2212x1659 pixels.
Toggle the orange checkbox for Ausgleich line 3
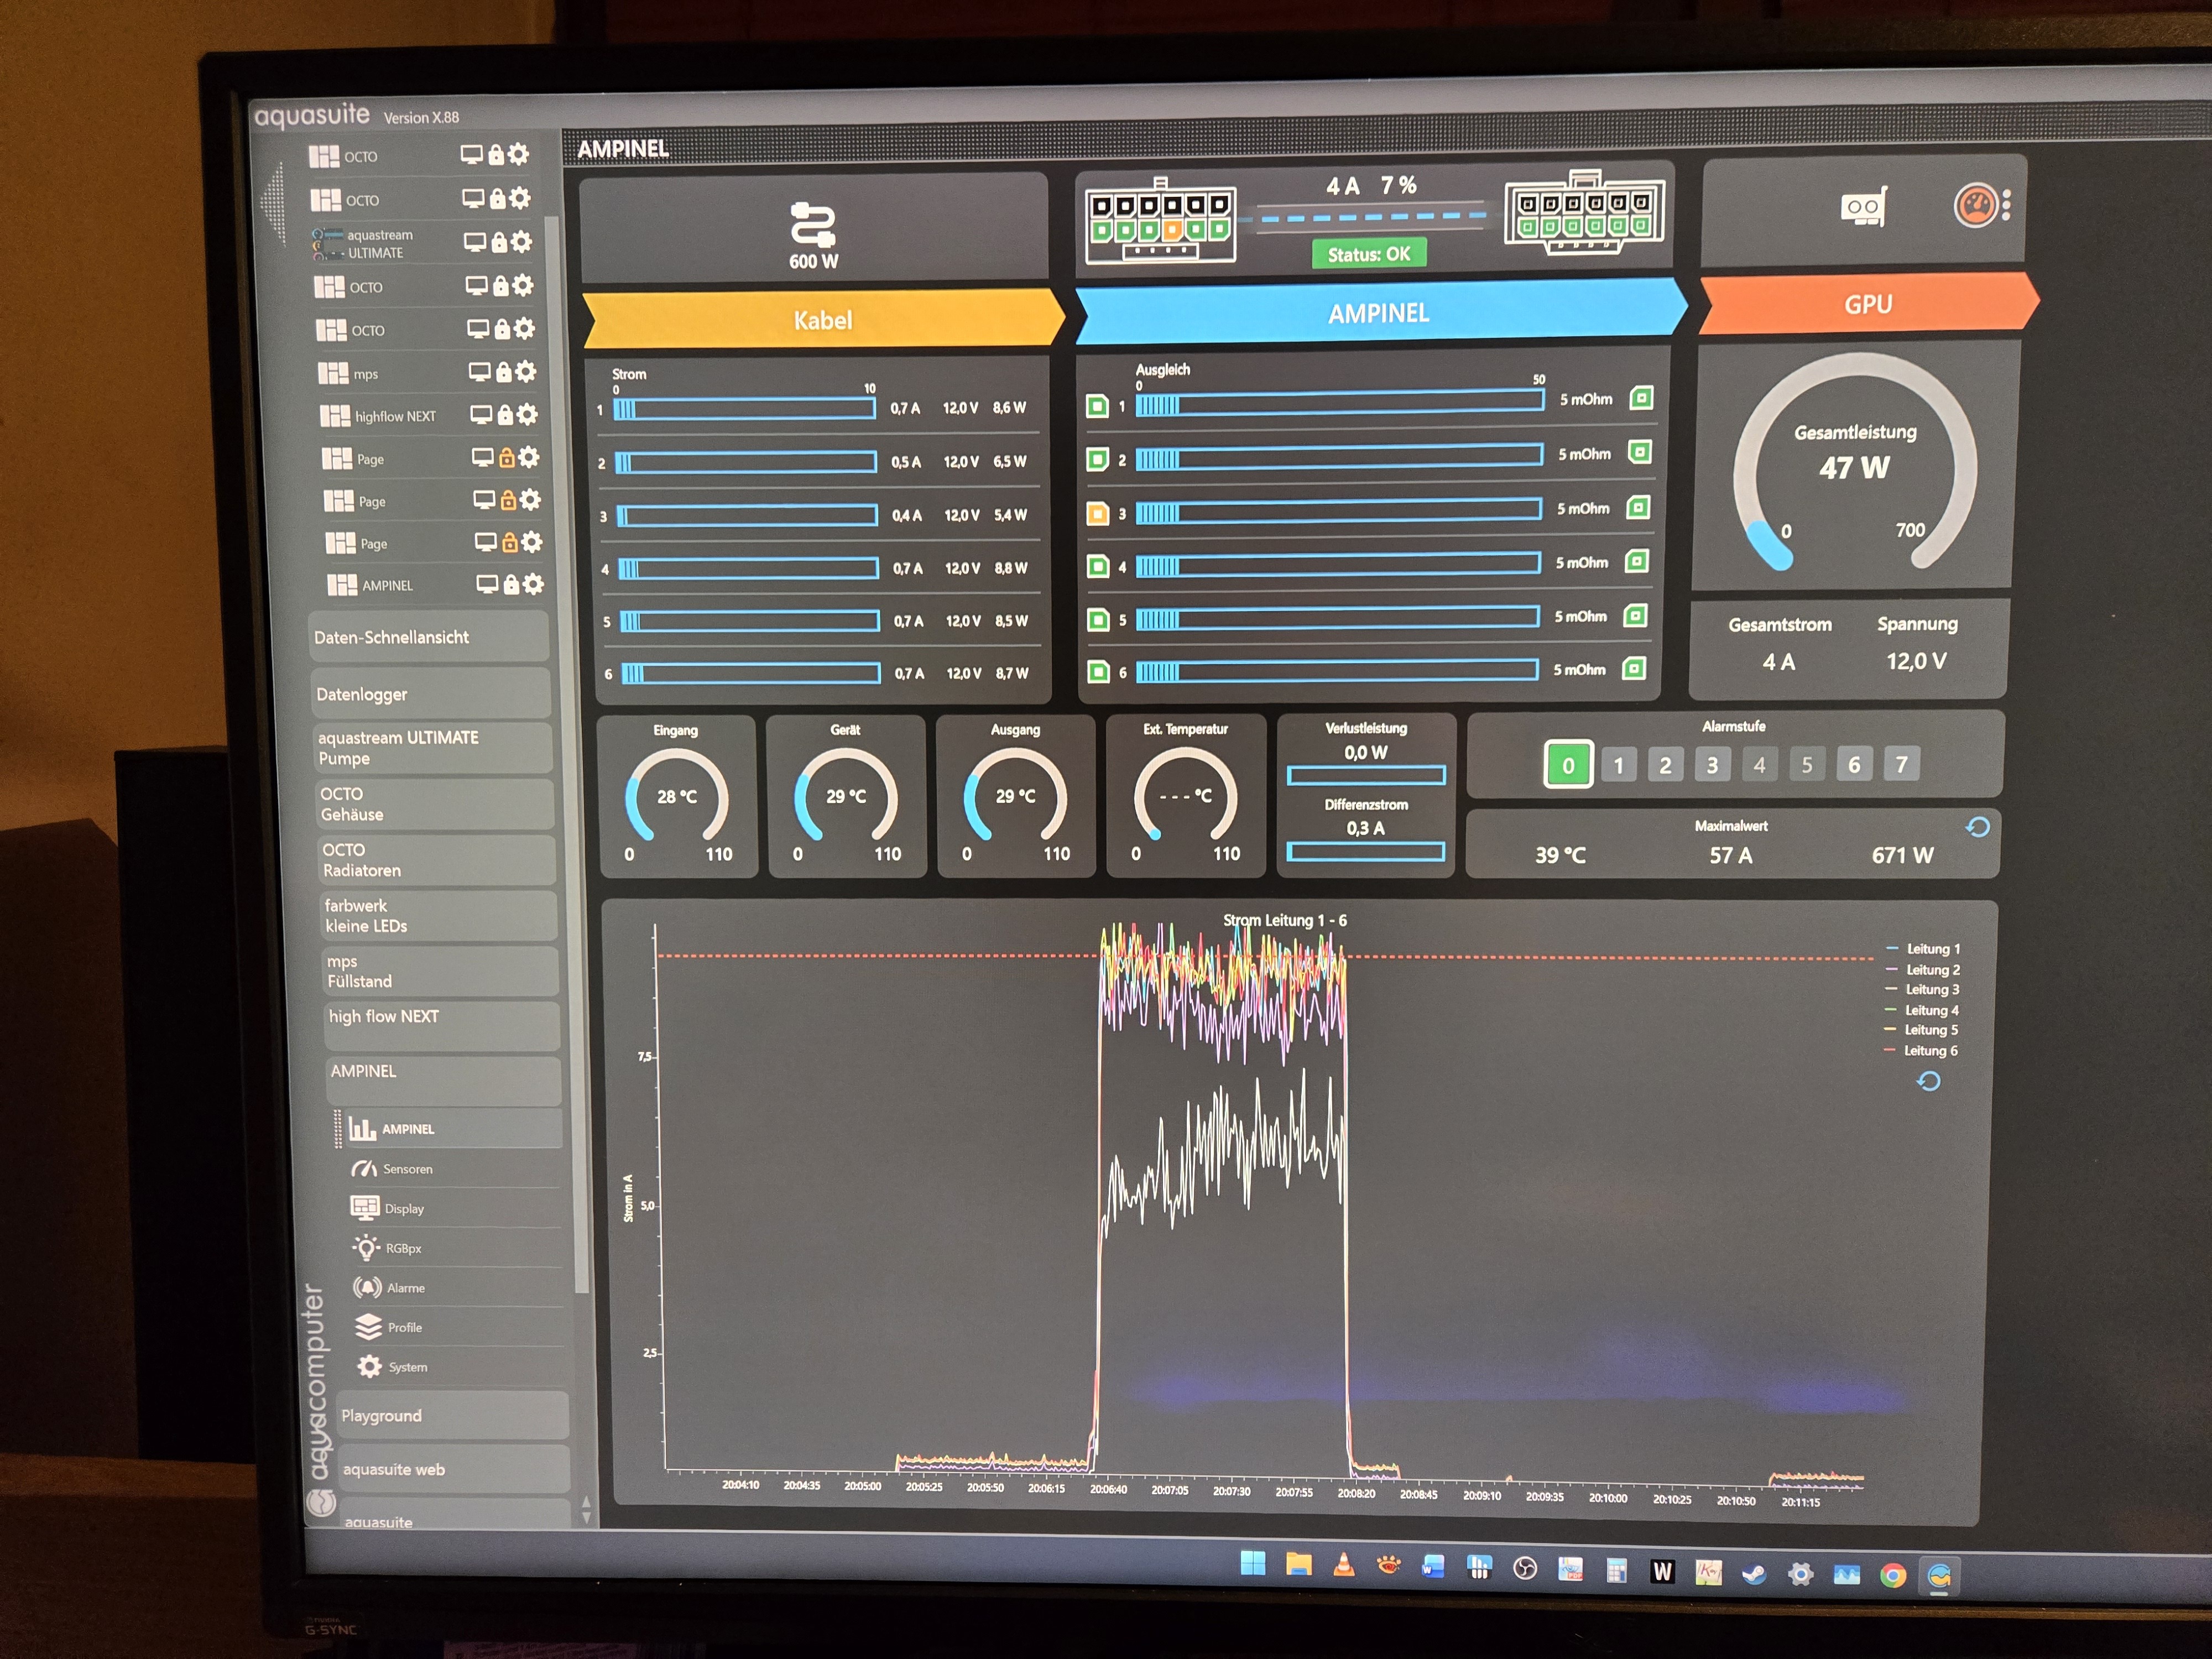pyautogui.click(x=1097, y=514)
